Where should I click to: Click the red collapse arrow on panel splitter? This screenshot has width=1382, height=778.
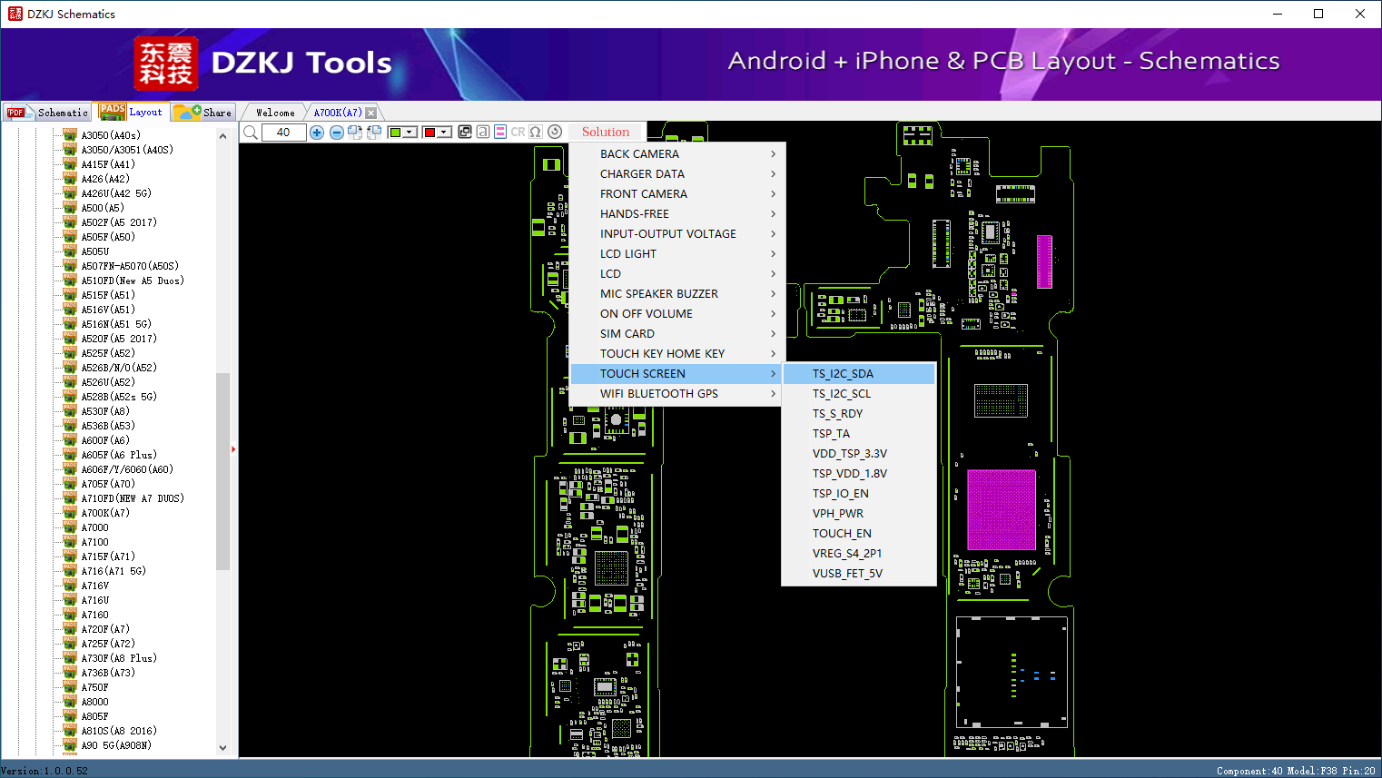click(233, 449)
